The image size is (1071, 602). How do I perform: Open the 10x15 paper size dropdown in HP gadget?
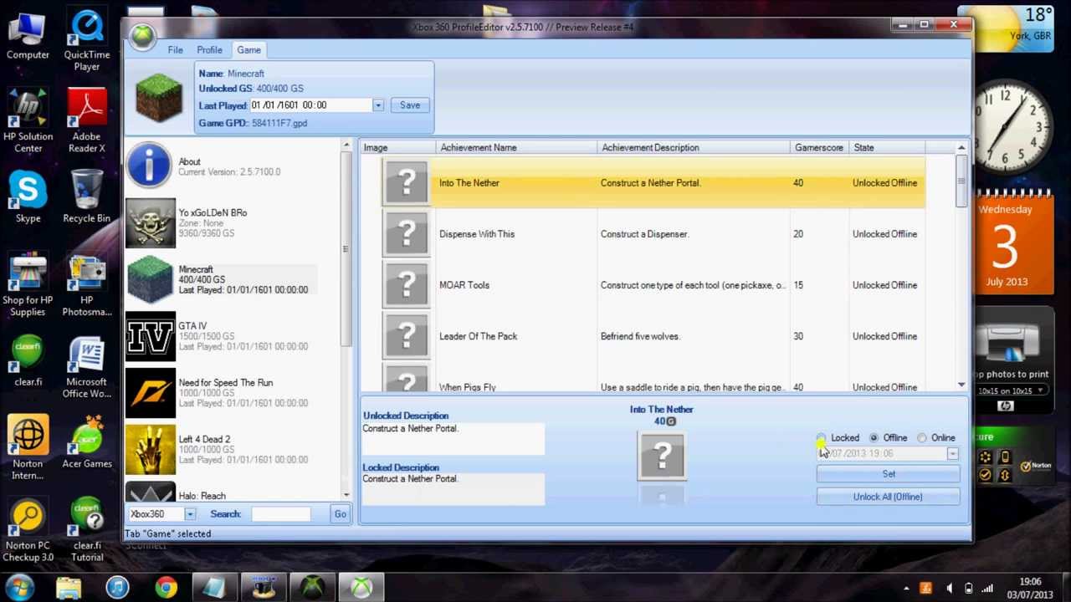pyautogui.click(x=1042, y=390)
